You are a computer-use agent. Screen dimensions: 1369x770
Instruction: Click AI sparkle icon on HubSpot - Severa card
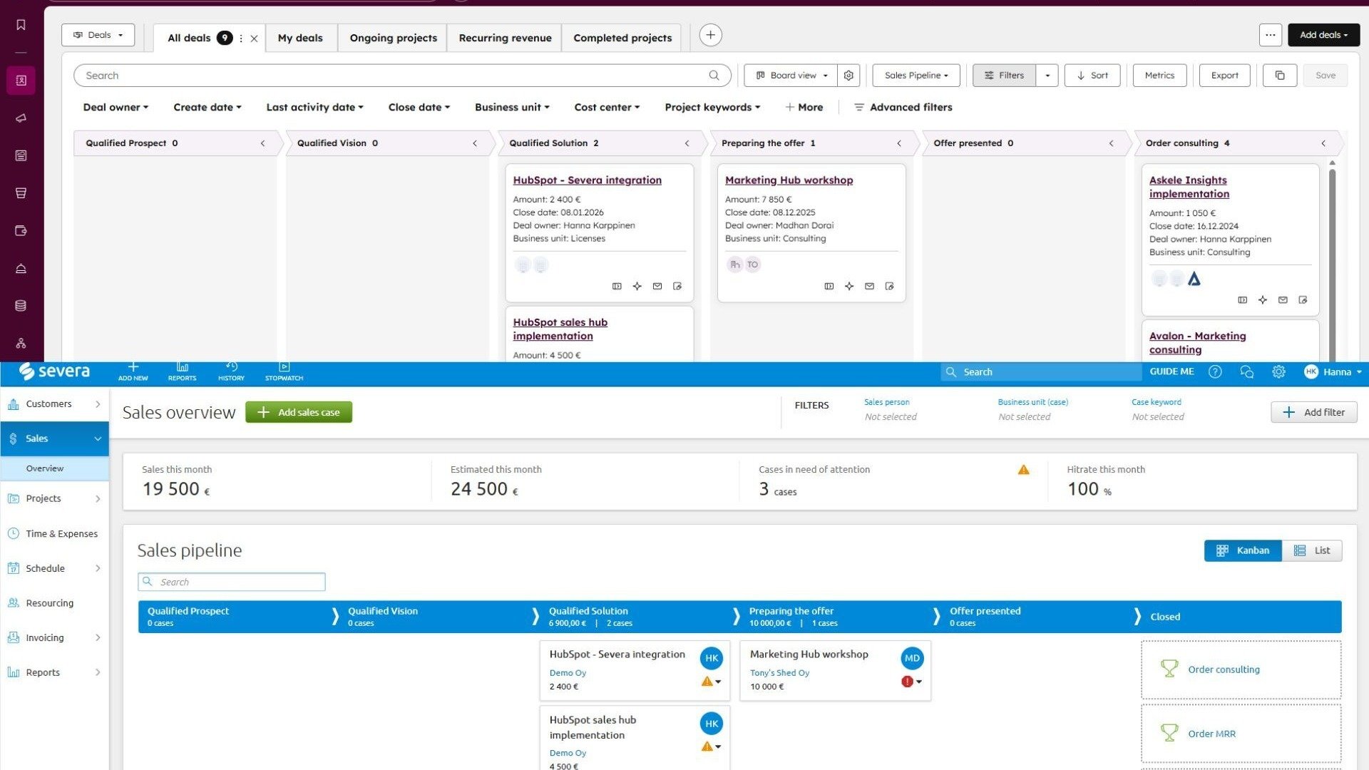coord(637,286)
